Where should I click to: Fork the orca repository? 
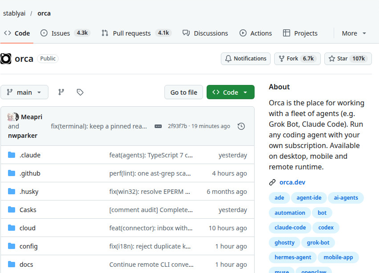coord(297,59)
